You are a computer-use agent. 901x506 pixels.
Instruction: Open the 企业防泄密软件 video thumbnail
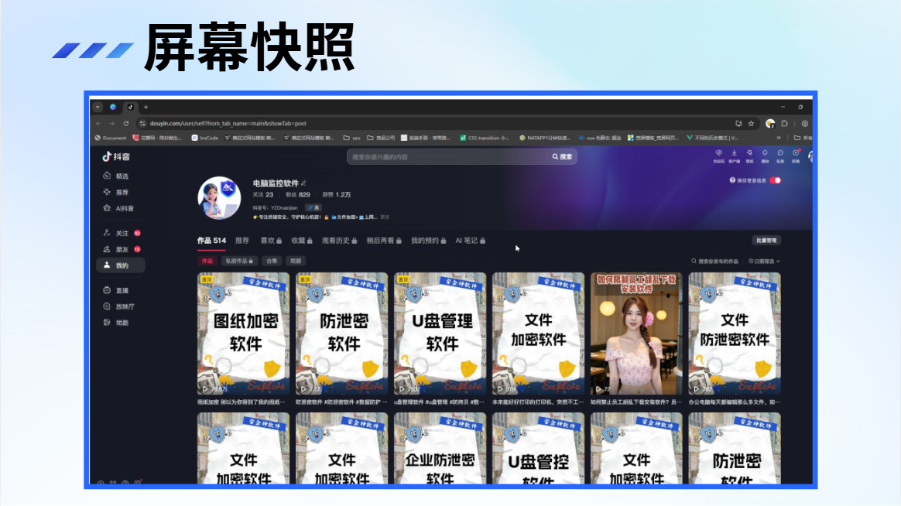click(440, 448)
